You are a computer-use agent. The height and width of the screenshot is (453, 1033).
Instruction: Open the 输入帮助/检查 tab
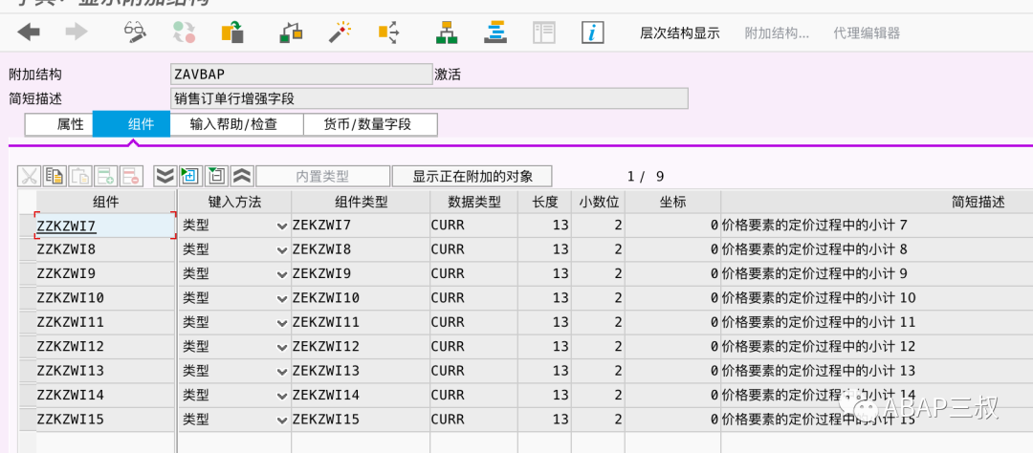click(x=237, y=124)
